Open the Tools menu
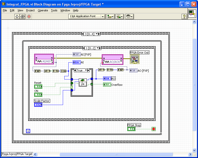Viewport: 198px width, 158px height. (54, 10)
